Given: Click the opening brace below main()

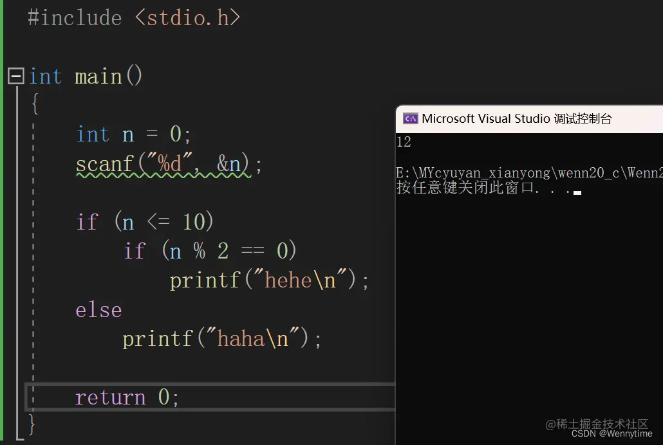Looking at the screenshot, I should pos(35,104).
